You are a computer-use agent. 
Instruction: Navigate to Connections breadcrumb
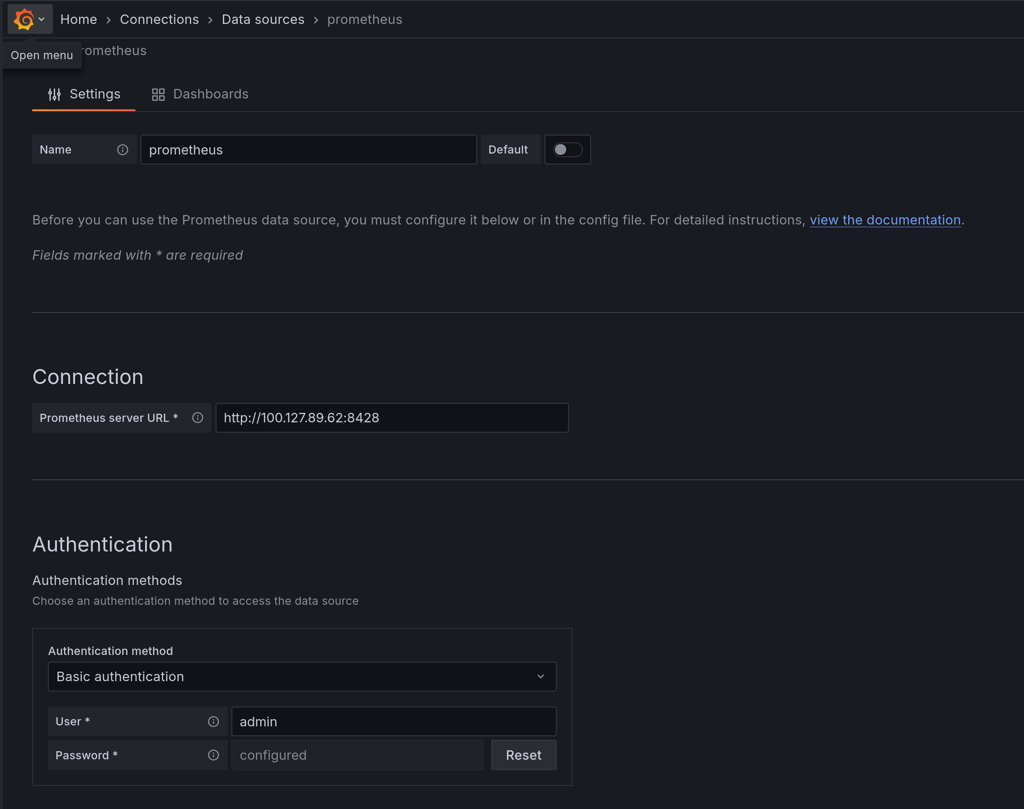pos(159,19)
